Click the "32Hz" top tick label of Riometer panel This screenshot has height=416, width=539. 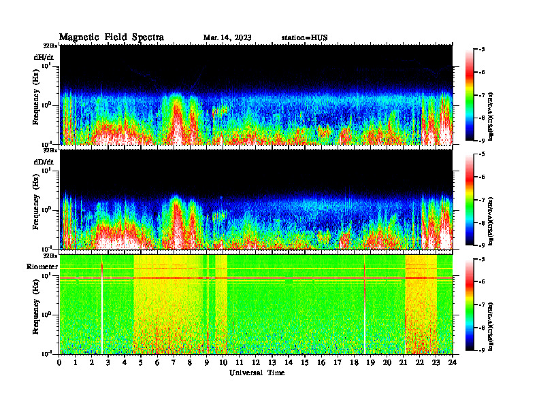click(50, 256)
